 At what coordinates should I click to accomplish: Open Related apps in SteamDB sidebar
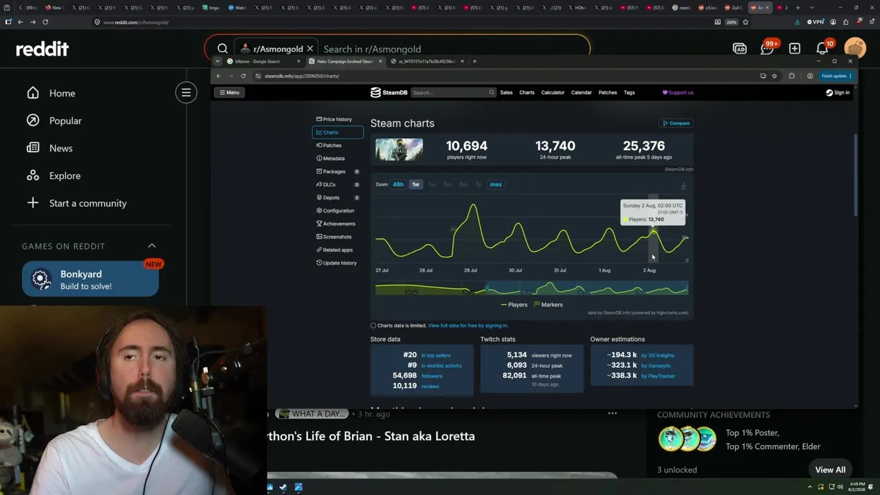click(338, 250)
